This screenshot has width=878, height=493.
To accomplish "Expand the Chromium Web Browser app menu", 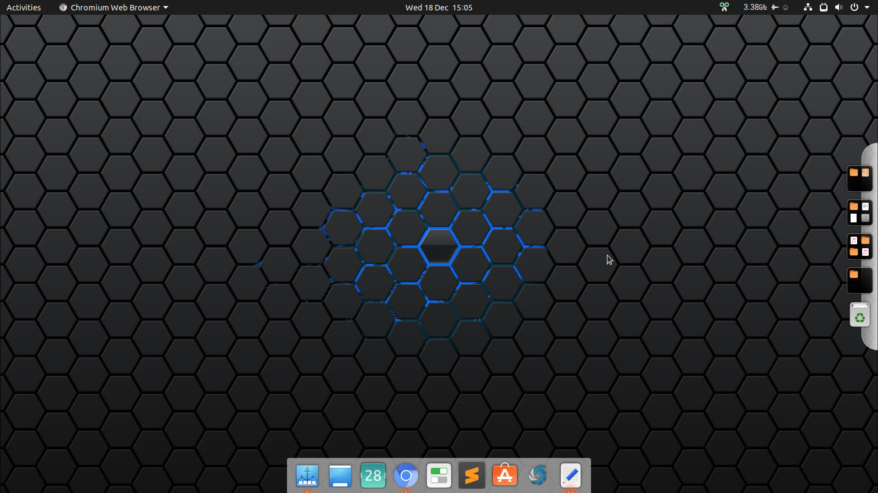I will pyautogui.click(x=114, y=7).
